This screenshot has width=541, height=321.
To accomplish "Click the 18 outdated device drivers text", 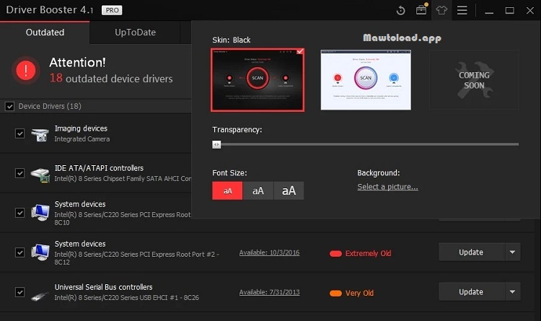I will pos(111,79).
